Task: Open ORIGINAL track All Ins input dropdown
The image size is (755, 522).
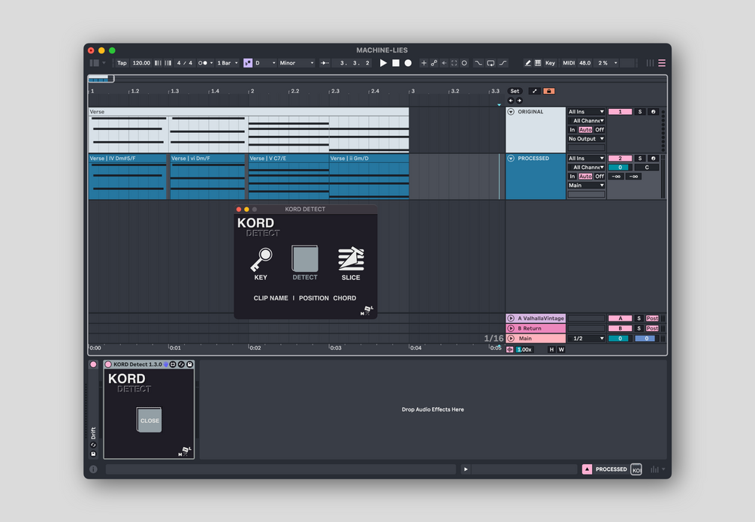Action: (x=586, y=112)
